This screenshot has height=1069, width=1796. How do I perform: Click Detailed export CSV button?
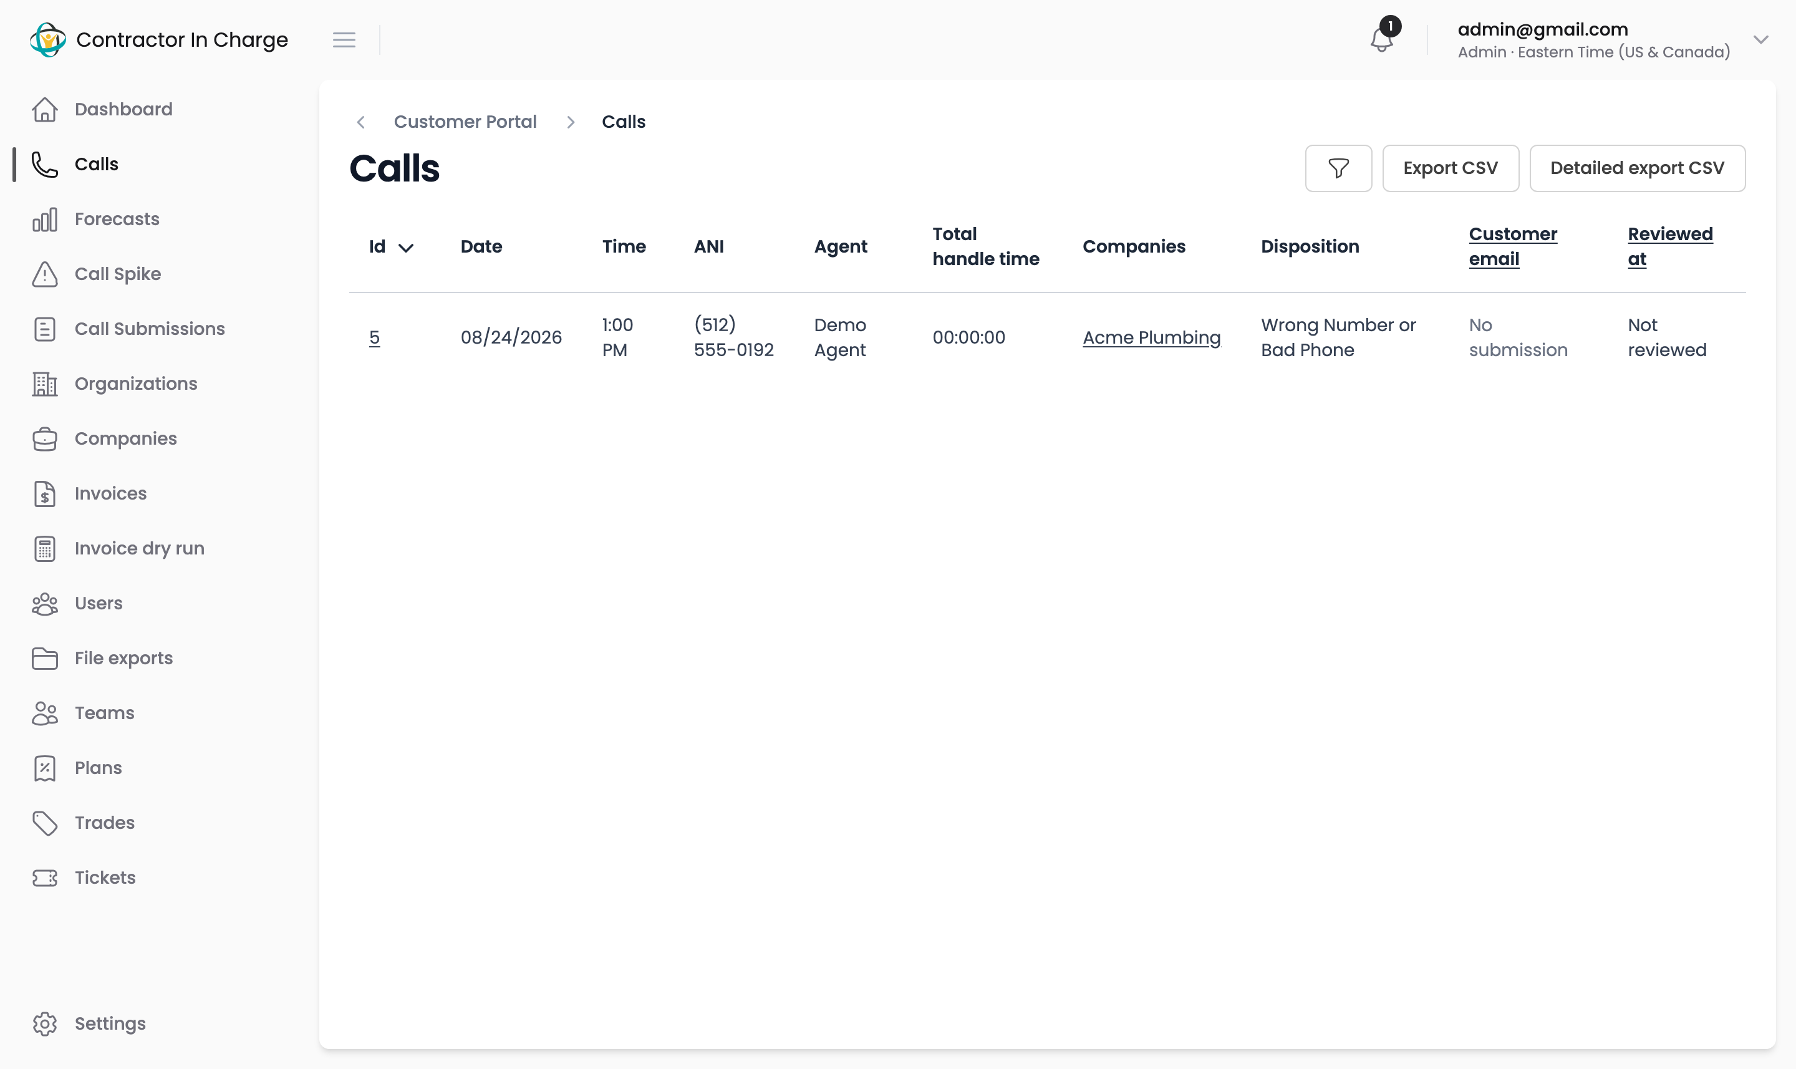(x=1637, y=168)
